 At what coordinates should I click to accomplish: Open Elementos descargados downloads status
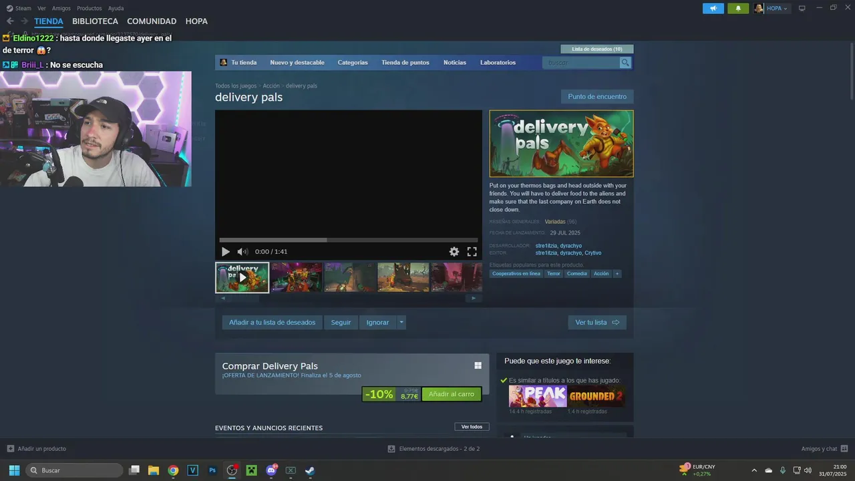(434, 449)
